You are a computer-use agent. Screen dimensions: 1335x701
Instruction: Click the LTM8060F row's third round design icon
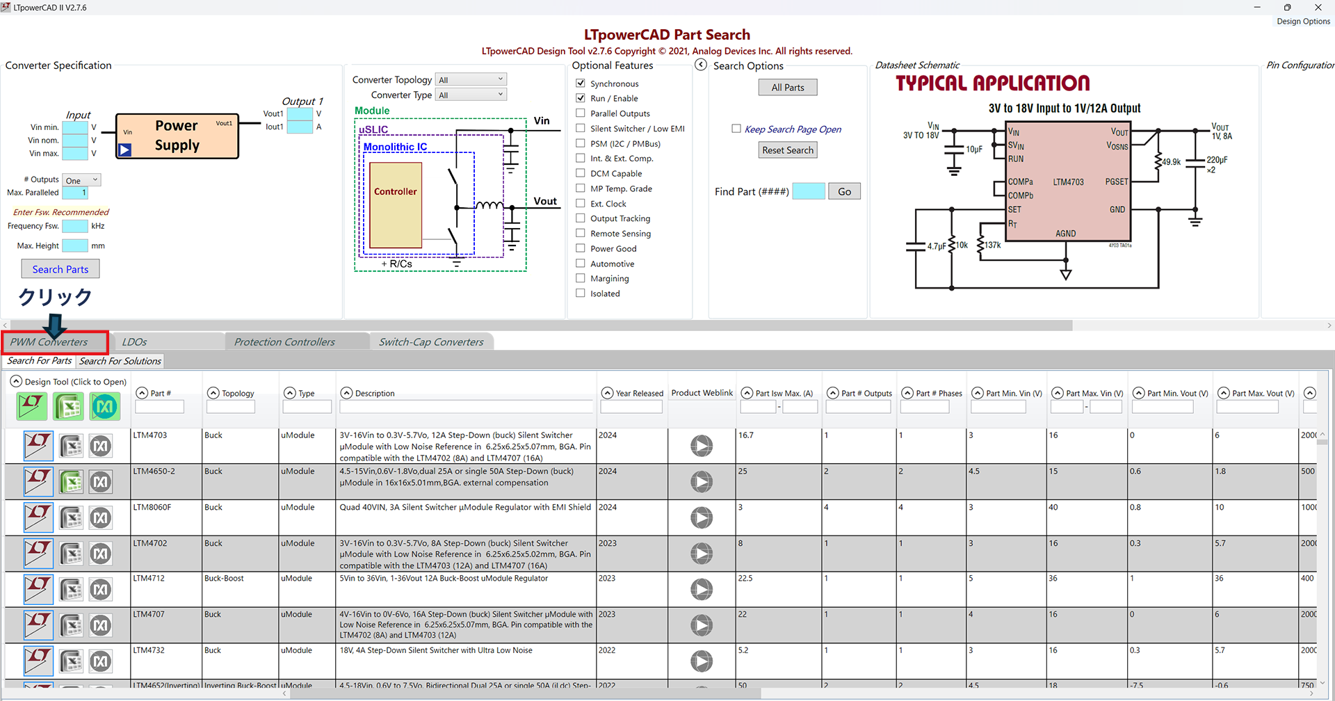(101, 518)
